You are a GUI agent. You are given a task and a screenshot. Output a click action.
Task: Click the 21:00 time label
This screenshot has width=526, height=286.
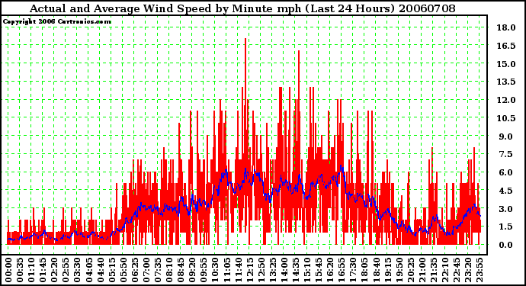point(422,270)
